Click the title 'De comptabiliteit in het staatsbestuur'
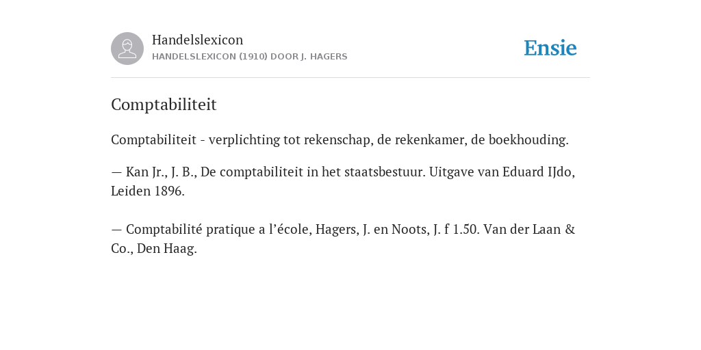The image size is (701, 350). coord(312,172)
